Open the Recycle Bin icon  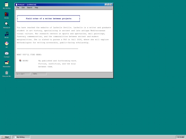(7, 74)
